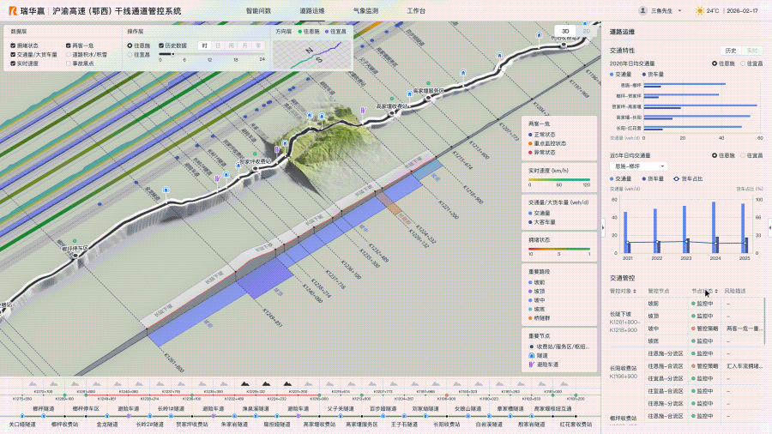772x434 pixels.
Task: Switch to 实时 tab in 交通特性
Action: click(751, 51)
